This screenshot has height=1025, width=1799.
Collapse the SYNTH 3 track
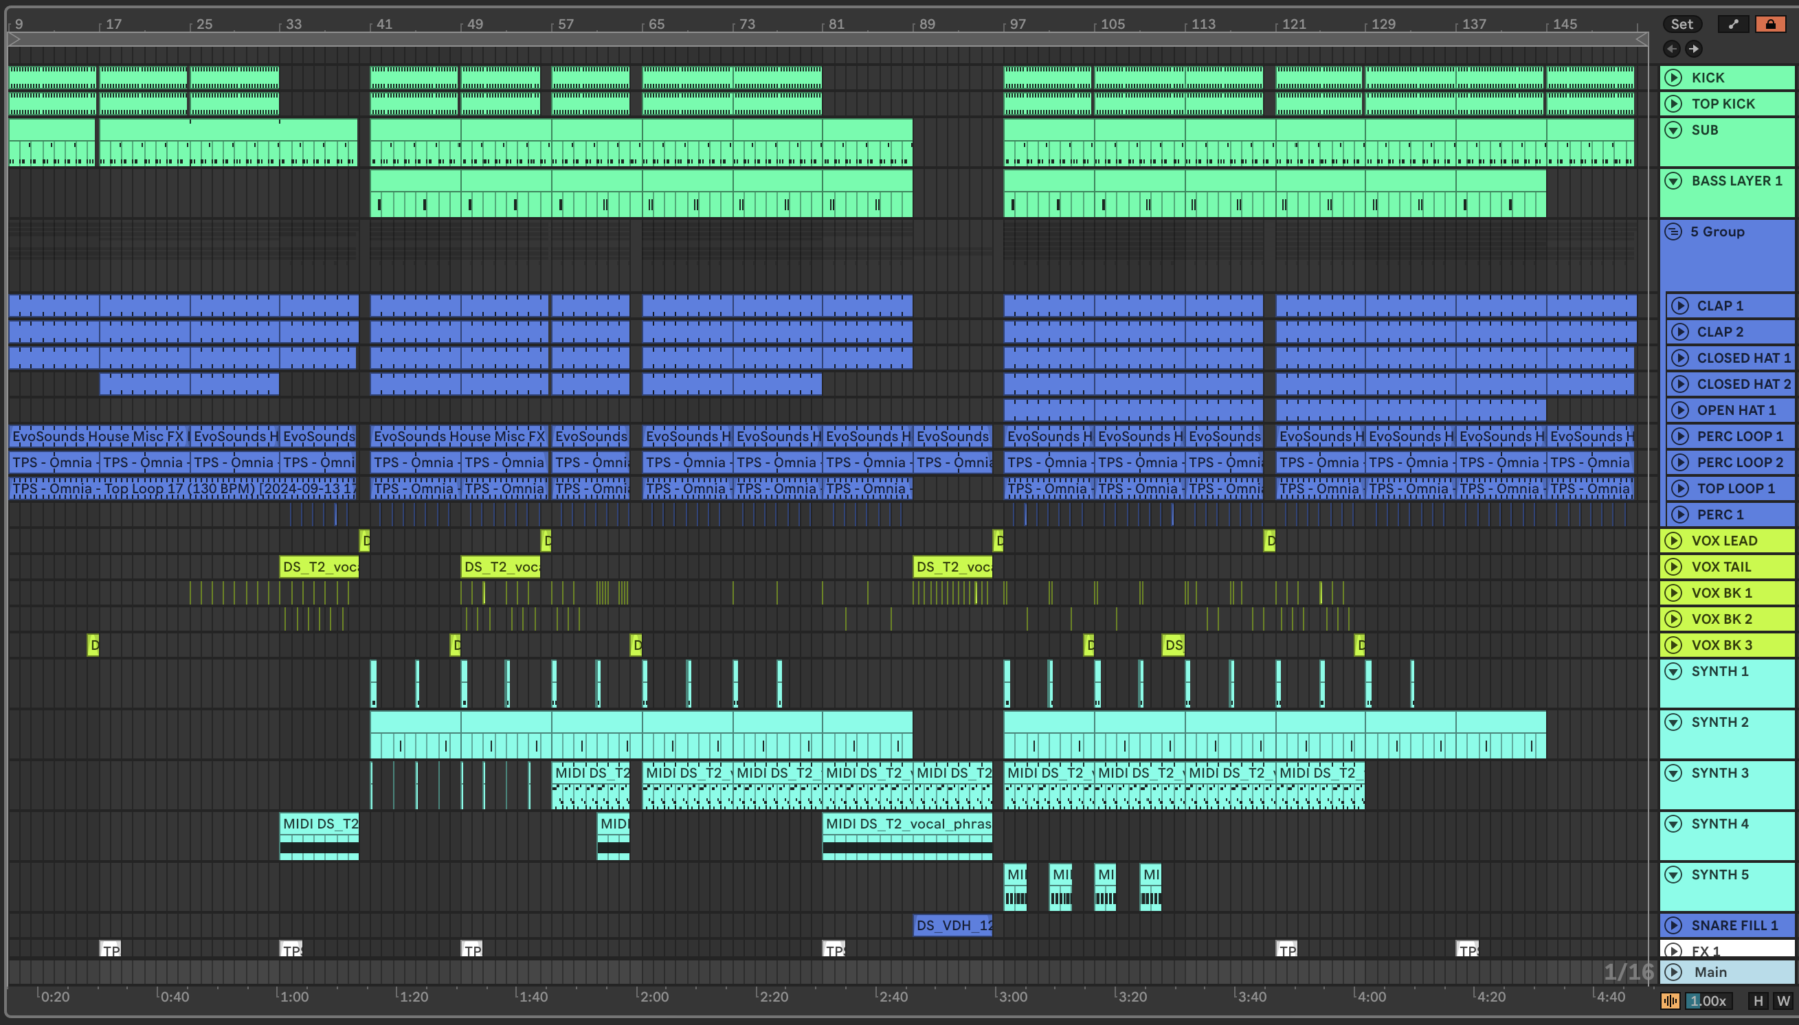click(x=1674, y=773)
